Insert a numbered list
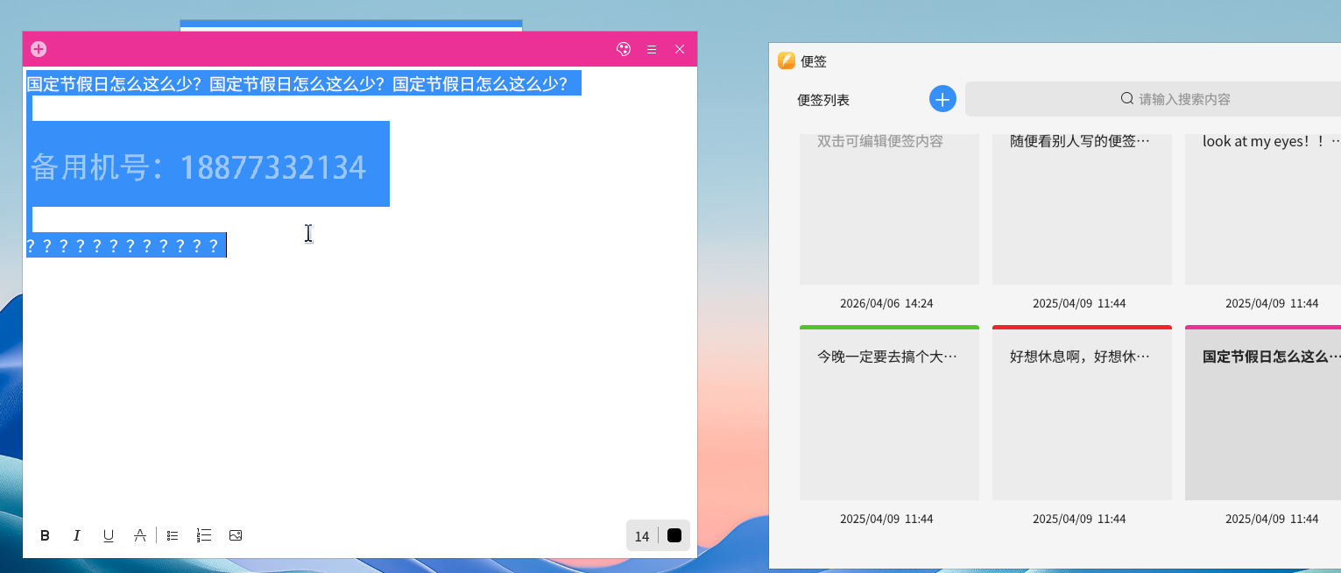The height and width of the screenshot is (573, 1341). [x=204, y=535]
